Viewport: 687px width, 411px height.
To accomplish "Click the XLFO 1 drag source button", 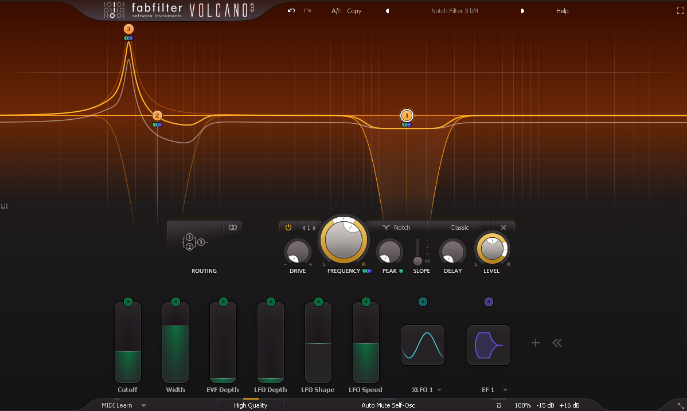I will pos(423,302).
